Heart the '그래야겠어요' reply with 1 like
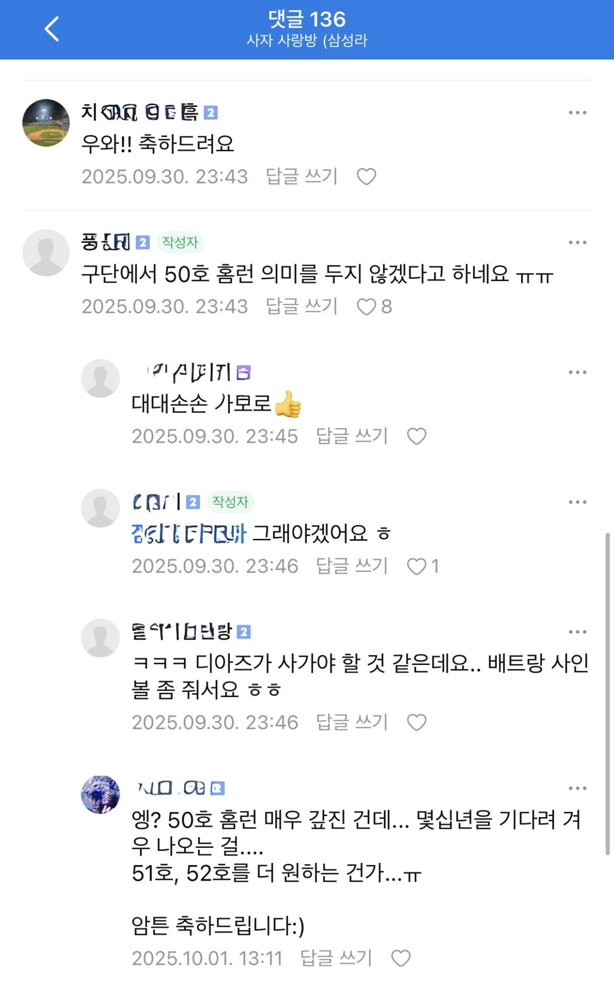614x986 pixels. (x=416, y=566)
